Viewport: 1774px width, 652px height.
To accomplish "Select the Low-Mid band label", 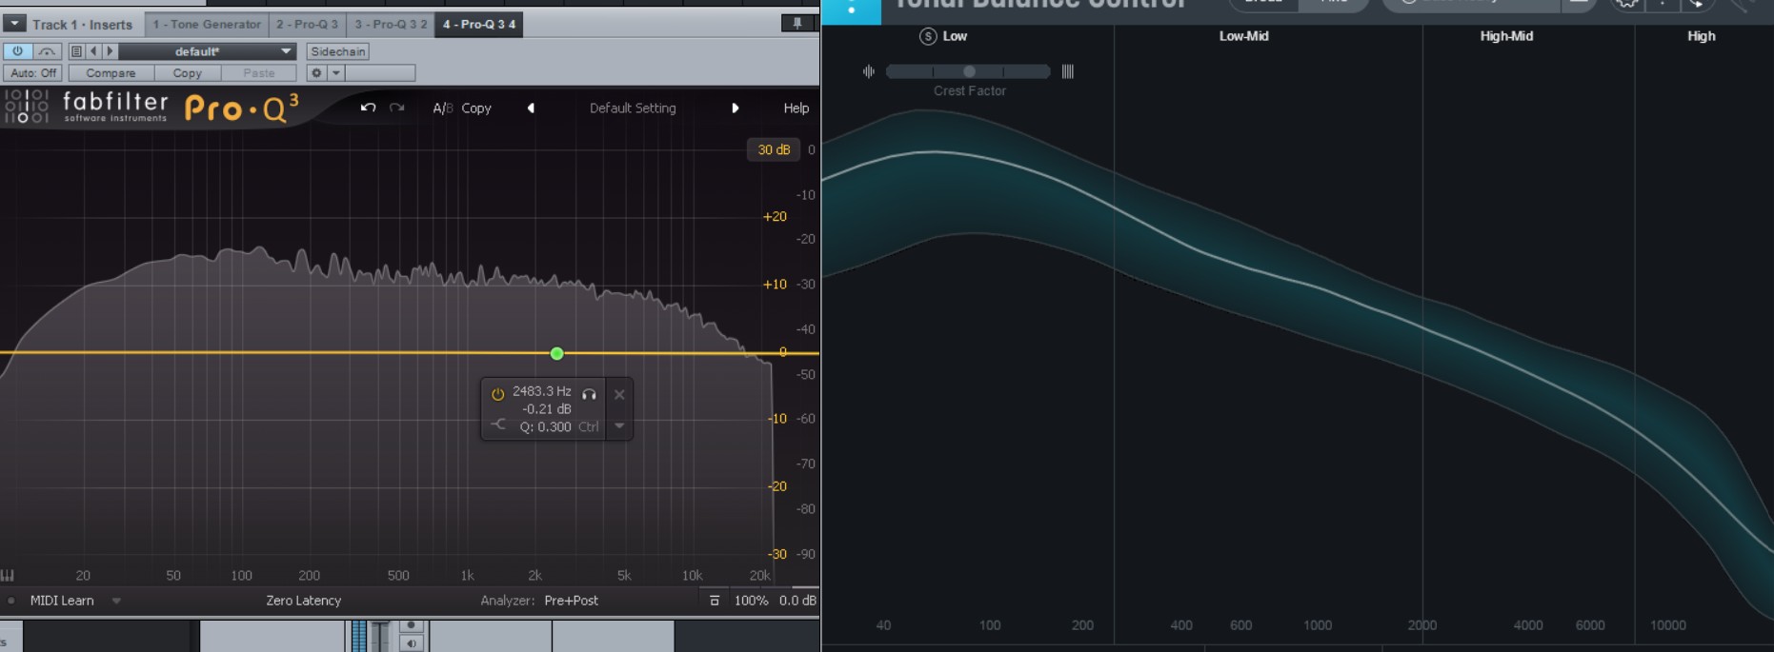I will [1243, 36].
